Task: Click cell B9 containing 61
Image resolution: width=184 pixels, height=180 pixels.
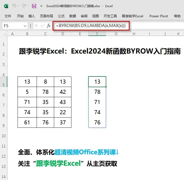Action: (27, 122)
